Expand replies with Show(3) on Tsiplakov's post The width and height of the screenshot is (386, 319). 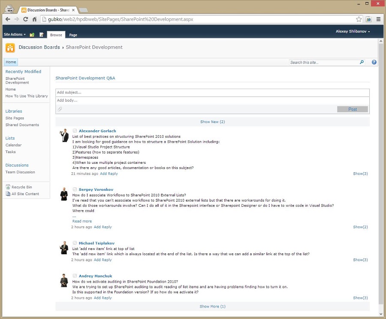click(360, 260)
